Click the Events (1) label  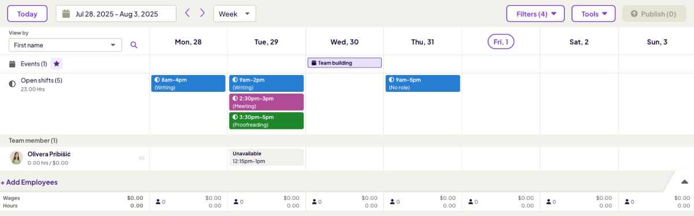point(34,64)
